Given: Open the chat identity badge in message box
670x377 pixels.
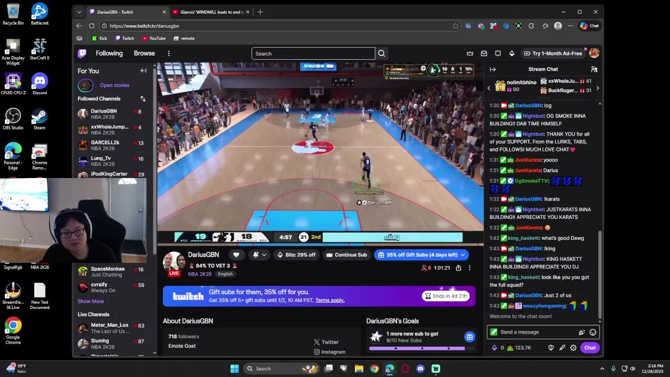Looking at the screenshot, I should pos(494,332).
